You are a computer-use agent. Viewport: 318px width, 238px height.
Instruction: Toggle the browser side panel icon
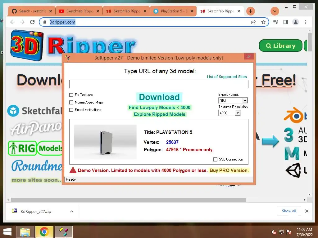286,22
